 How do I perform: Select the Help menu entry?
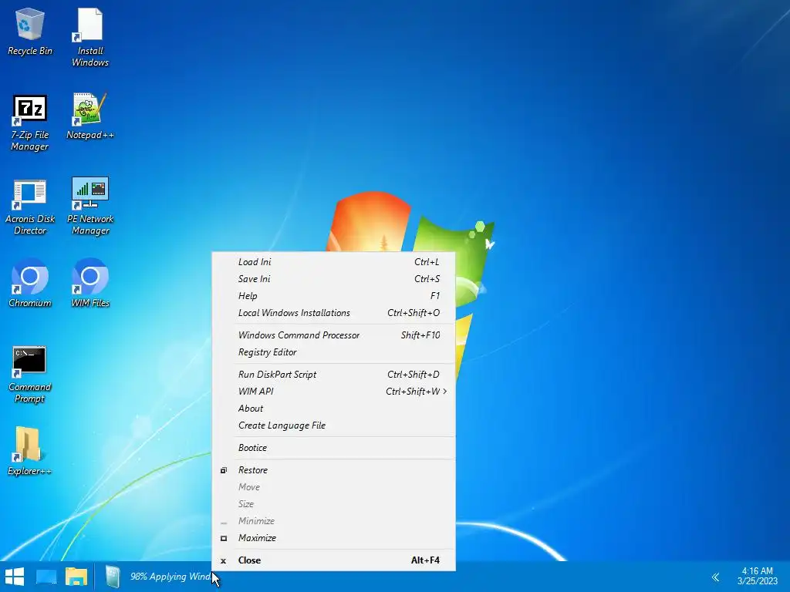pyautogui.click(x=334, y=296)
